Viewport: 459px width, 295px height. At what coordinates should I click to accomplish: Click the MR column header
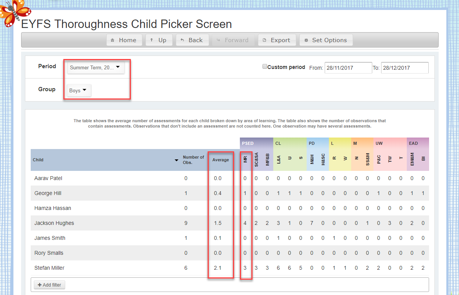(x=245, y=160)
